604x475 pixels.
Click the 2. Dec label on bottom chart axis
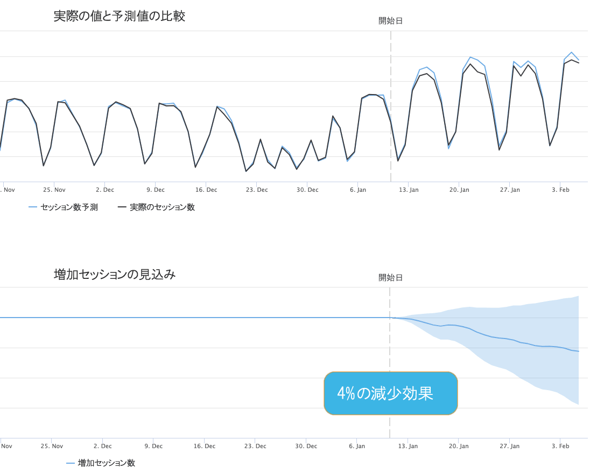click(103, 446)
